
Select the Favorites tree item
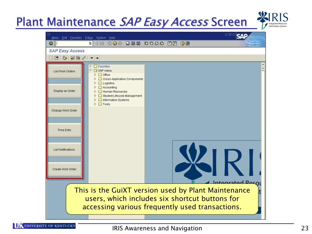[104, 66]
